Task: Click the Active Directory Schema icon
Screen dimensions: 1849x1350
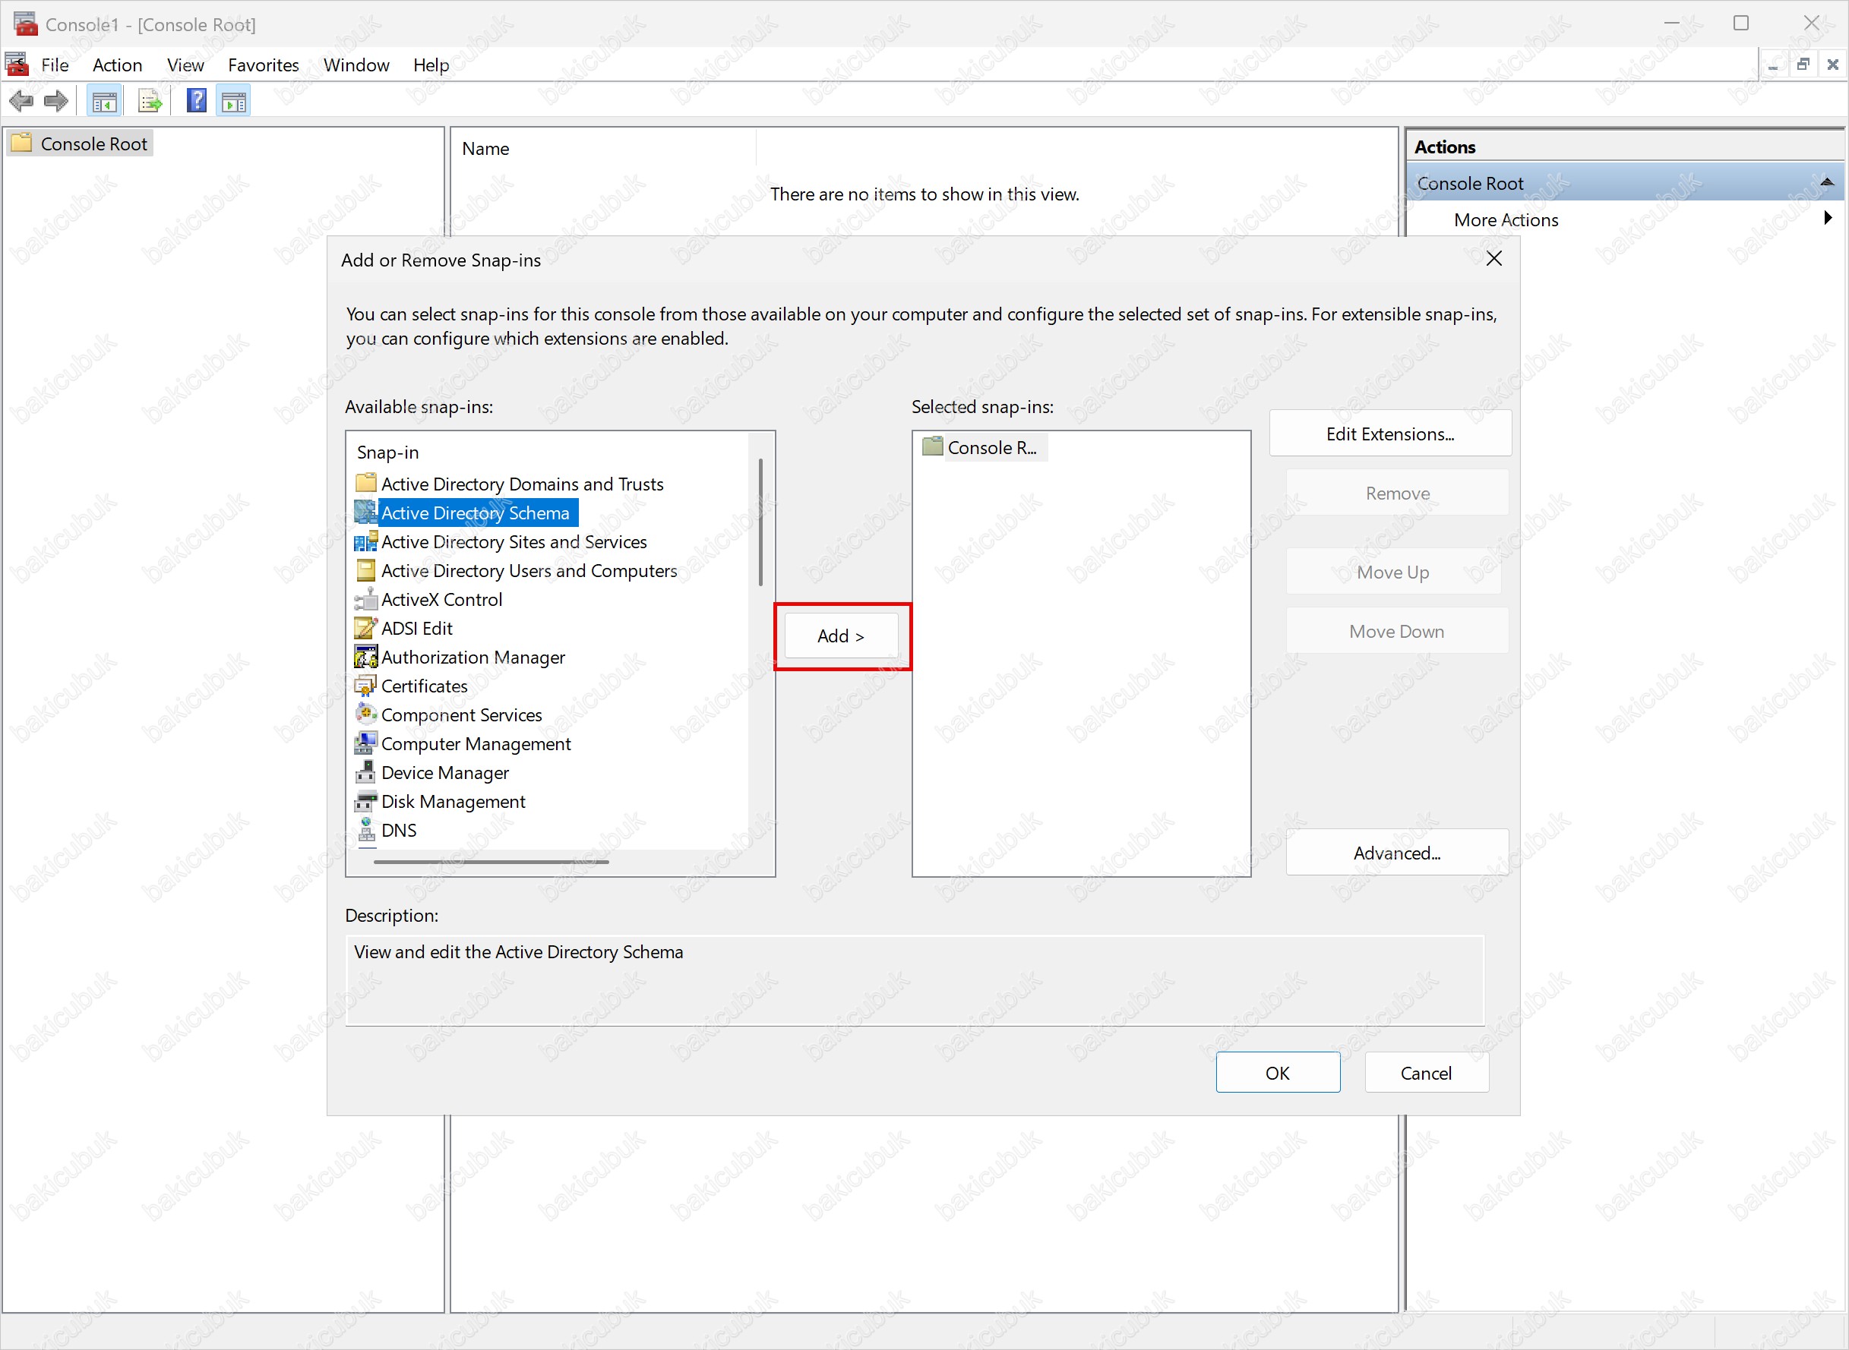Action: click(x=366, y=513)
